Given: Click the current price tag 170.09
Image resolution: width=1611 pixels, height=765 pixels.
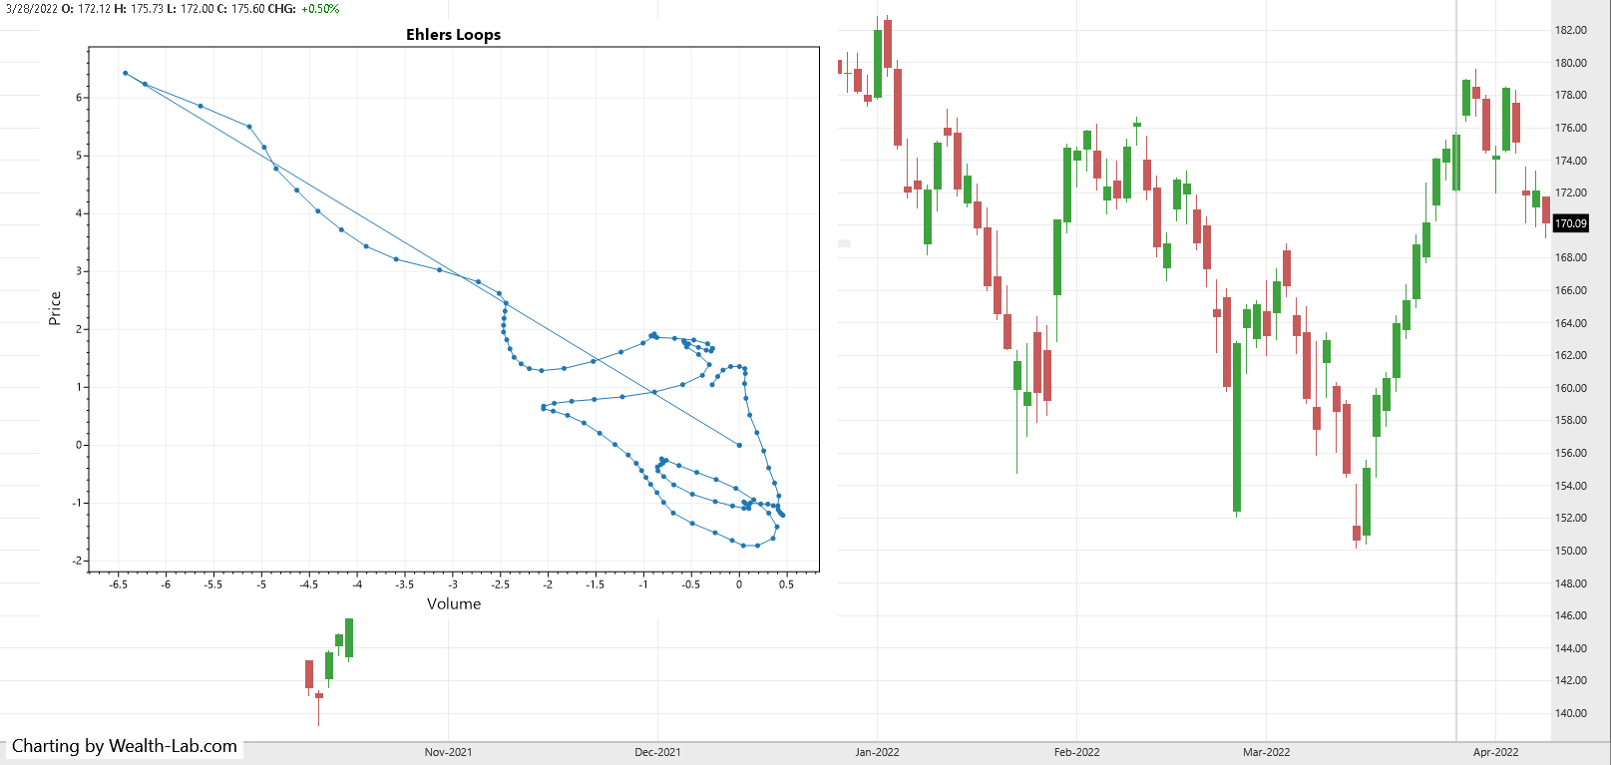Looking at the screenshot, I should (1570, 223).
